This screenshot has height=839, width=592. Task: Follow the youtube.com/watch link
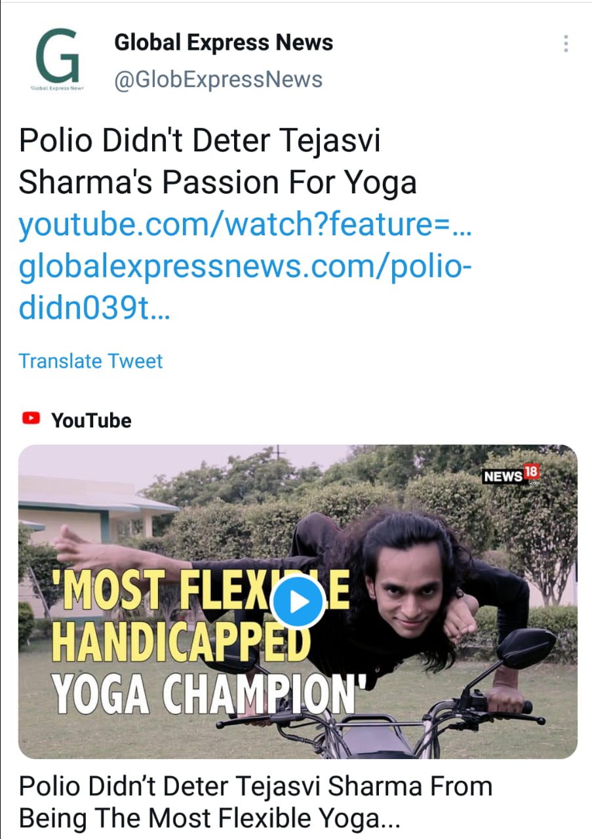pyautogui.click(x=246, y=225)
